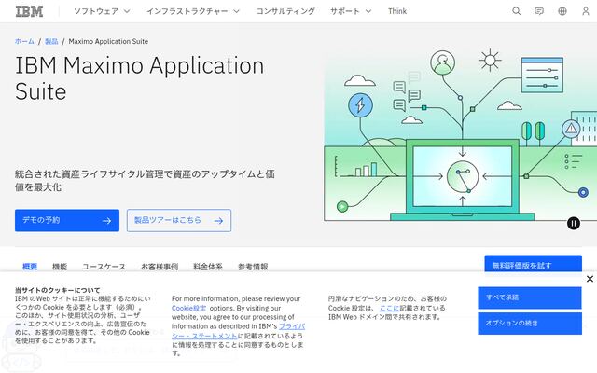597x373 pixels.
Task: Open the chat contact icon
Action: [539, 11]
